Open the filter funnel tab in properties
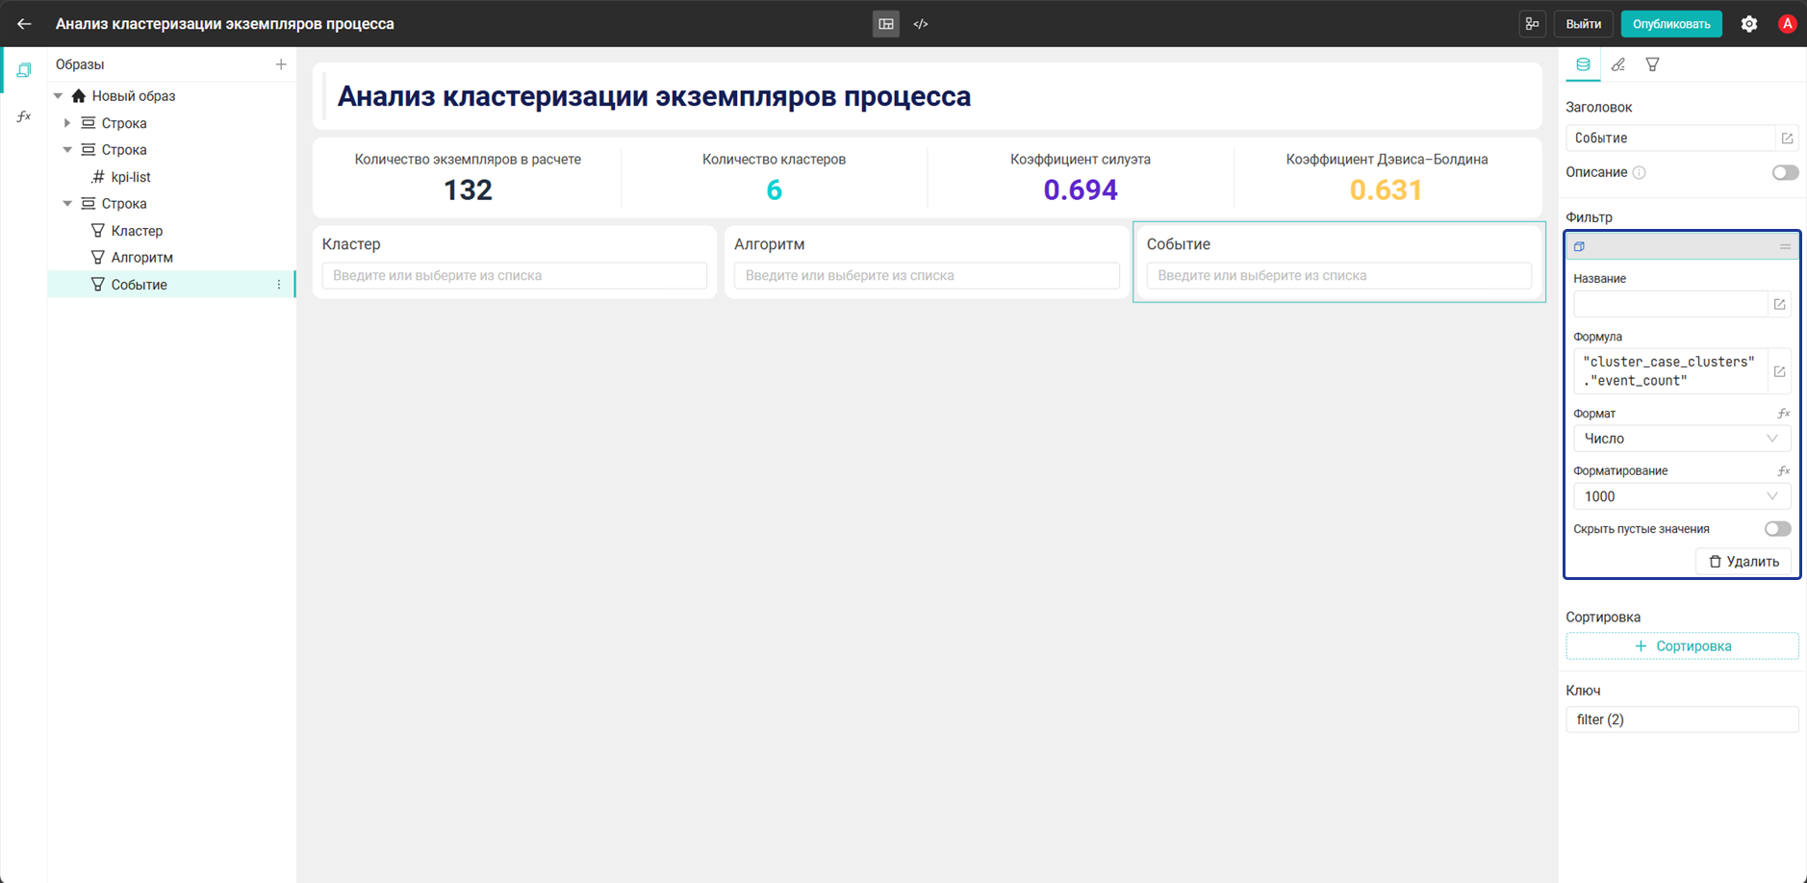Screen dimensions: 1807x883 (1653, 64)
